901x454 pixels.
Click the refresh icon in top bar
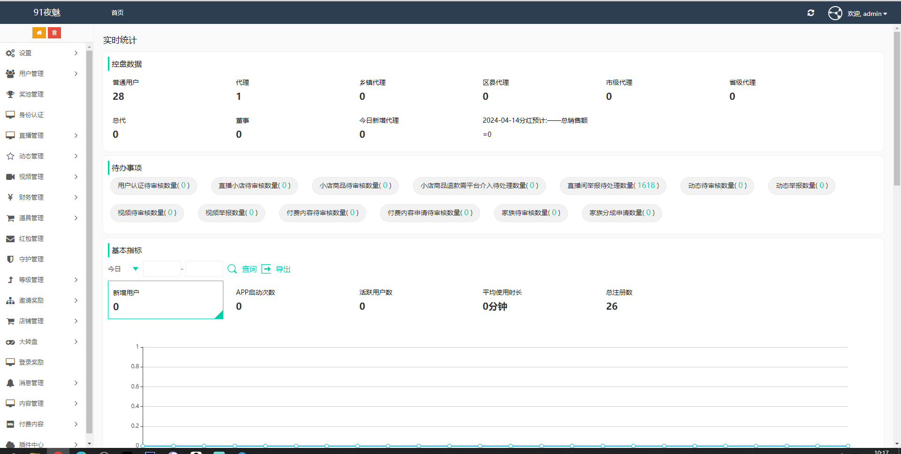click(x=810, y=13)
